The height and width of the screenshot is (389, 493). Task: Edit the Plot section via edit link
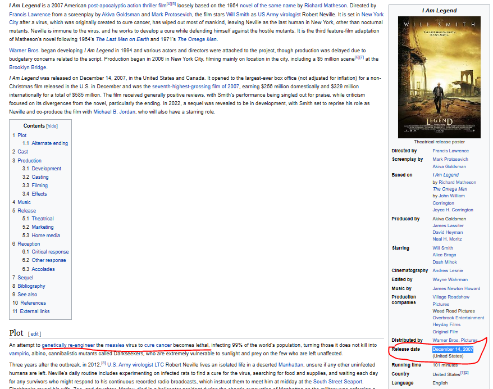(35, 334)
